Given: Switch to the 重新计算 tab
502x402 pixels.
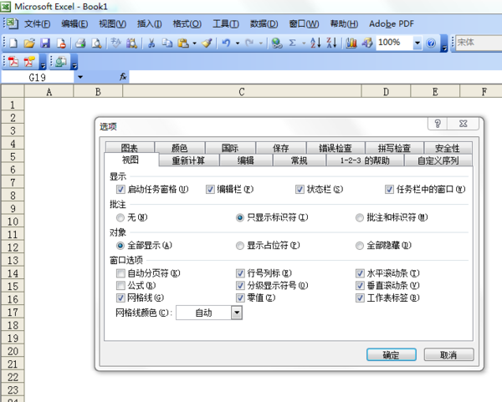Looking at the screenshot, I should (x=188, y=160).
